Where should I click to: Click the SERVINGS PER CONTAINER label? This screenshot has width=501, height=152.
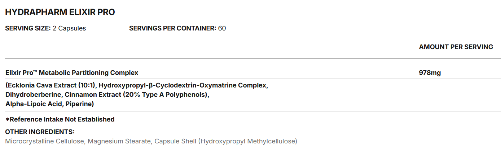point(172,28)
